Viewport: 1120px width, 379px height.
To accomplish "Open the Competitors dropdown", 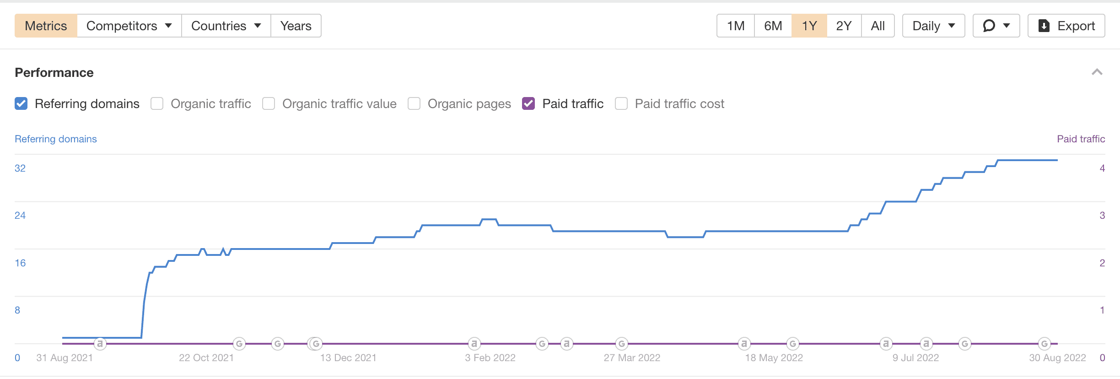I will tap(129, 26).
